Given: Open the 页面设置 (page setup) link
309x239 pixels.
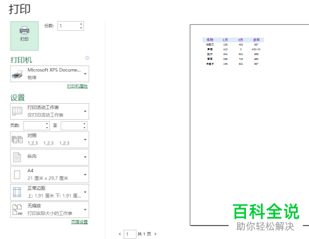Looking at the screenshot, I should click(79, 222).
